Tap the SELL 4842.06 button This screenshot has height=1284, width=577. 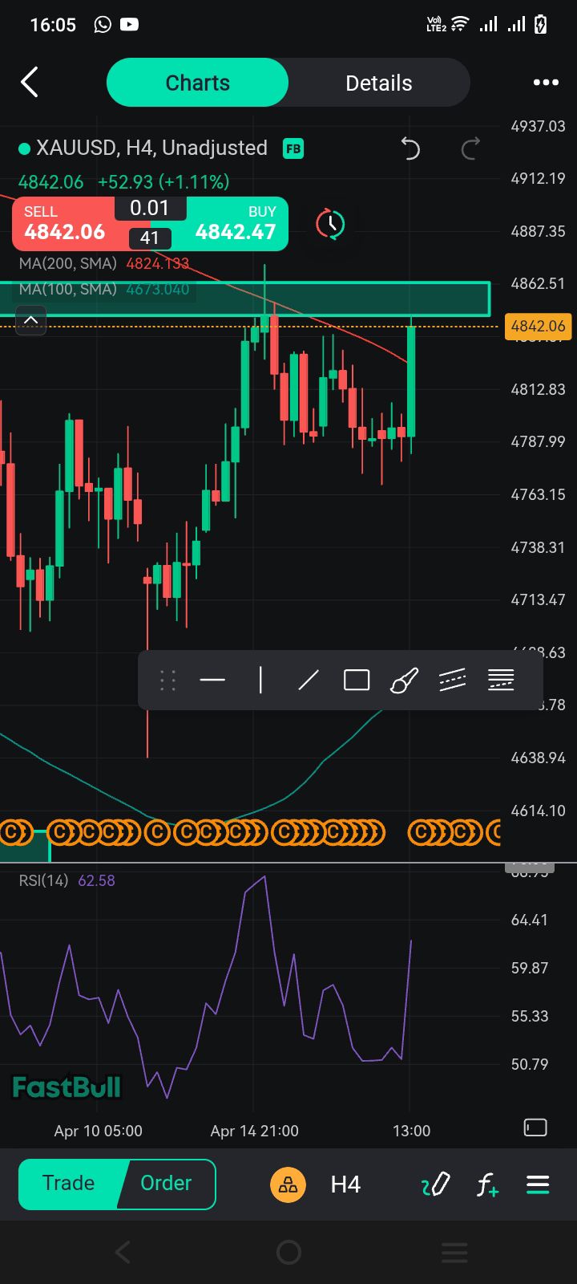click(x=65, y=224)
